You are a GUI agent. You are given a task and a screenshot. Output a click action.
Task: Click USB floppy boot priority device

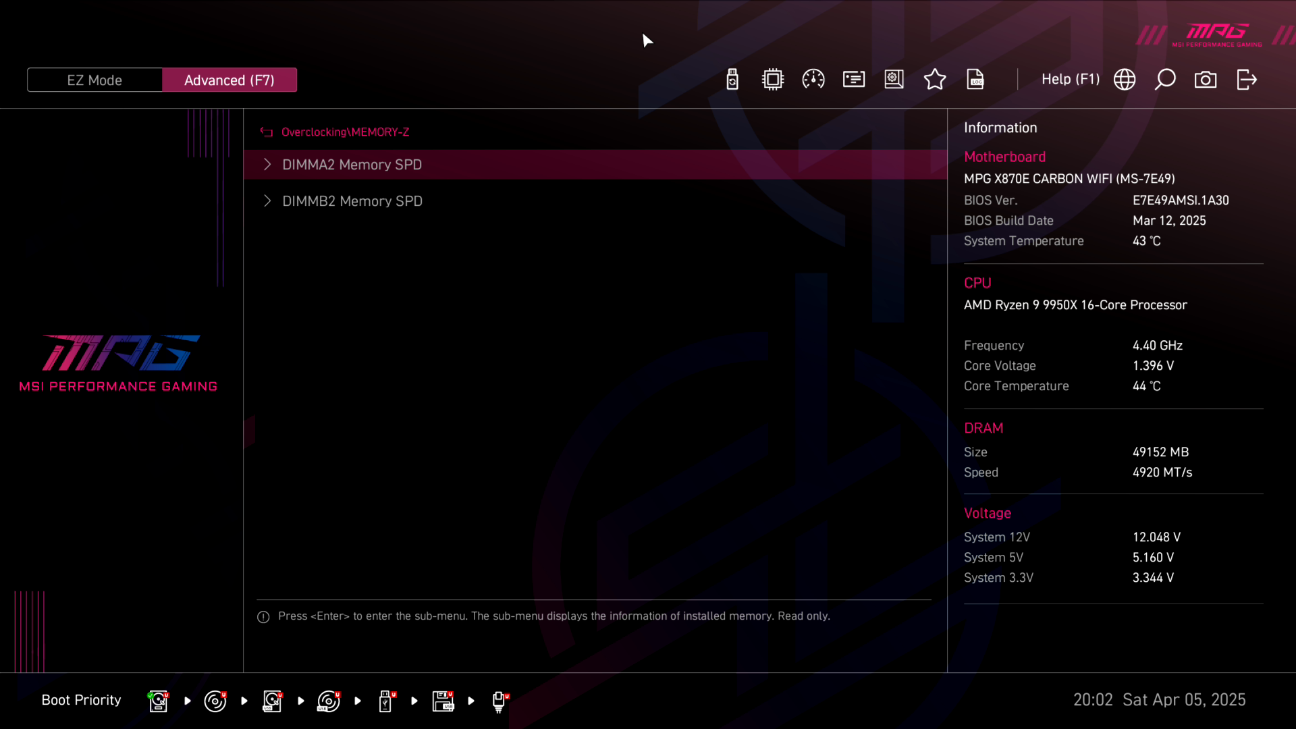(443, 701)
